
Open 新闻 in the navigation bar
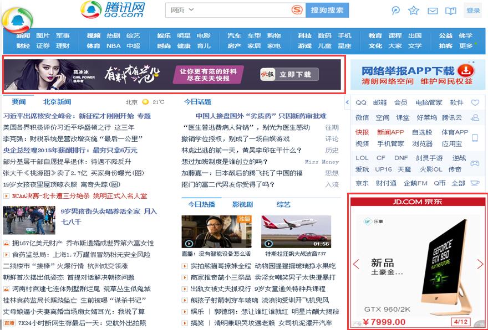[x=23, y=36]
